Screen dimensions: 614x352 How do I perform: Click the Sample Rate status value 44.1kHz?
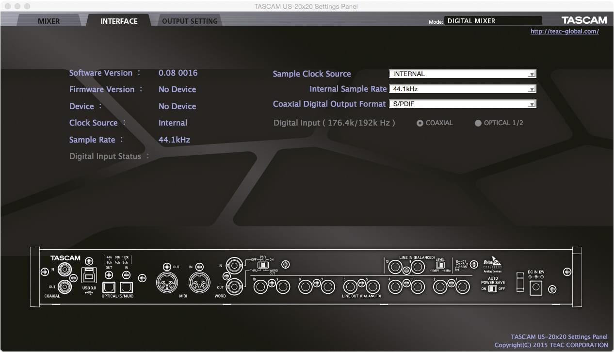tap(175, 140)
